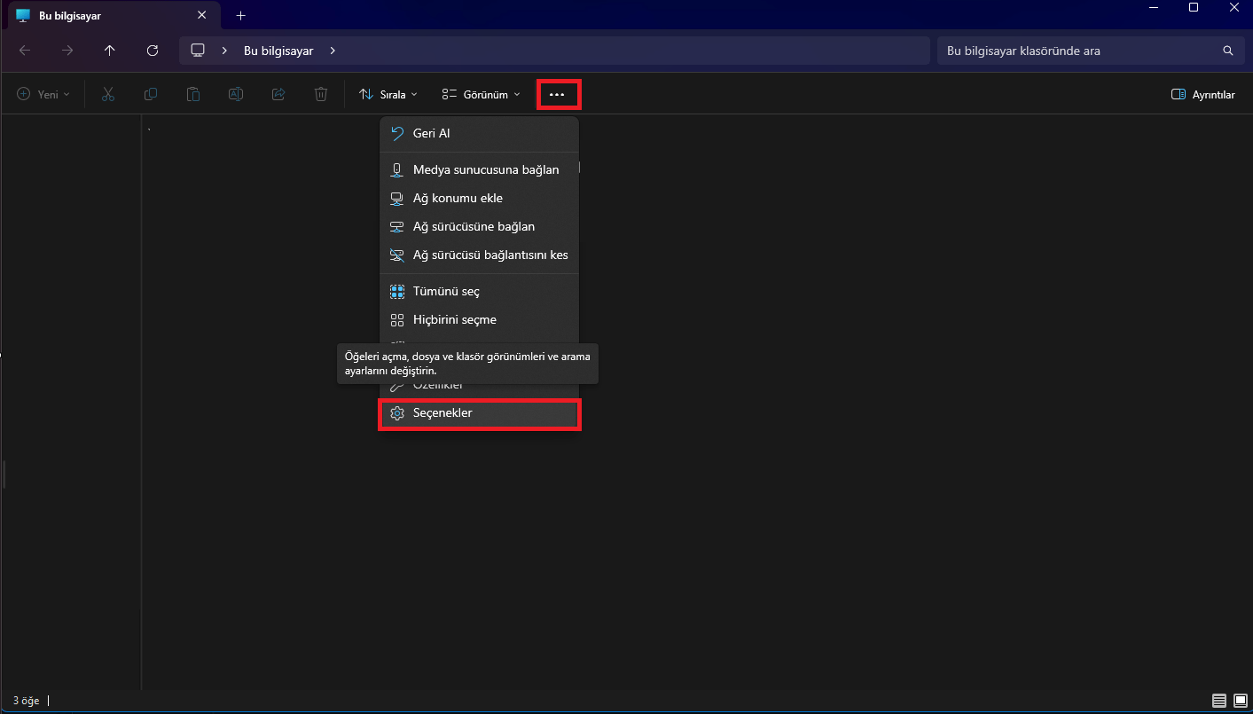The height and width of the screenshot is (714, 1253).
Task: Choose Ağ sürücüsü bağlantısını kes
Action: [479, 255]
